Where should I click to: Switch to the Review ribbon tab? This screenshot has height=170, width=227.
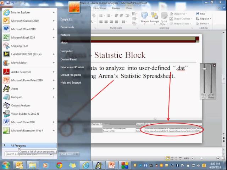tap(116, 8)
